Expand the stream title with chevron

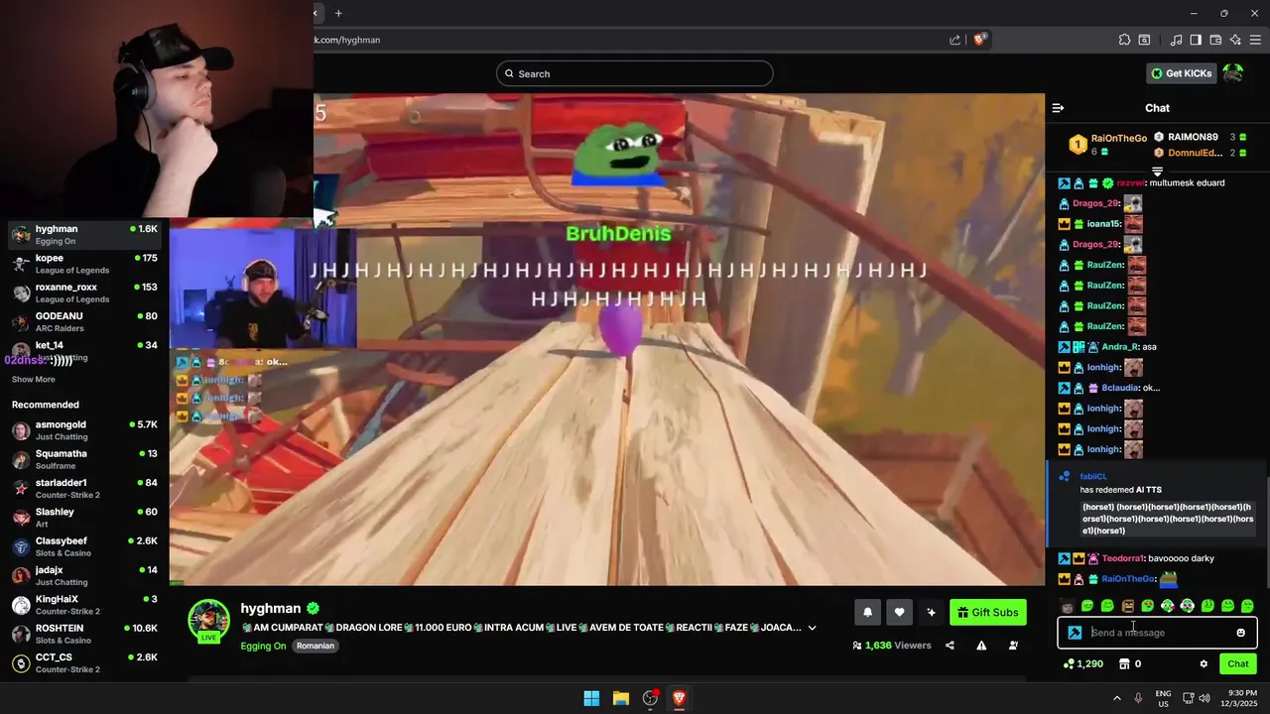tap(812, 628)
